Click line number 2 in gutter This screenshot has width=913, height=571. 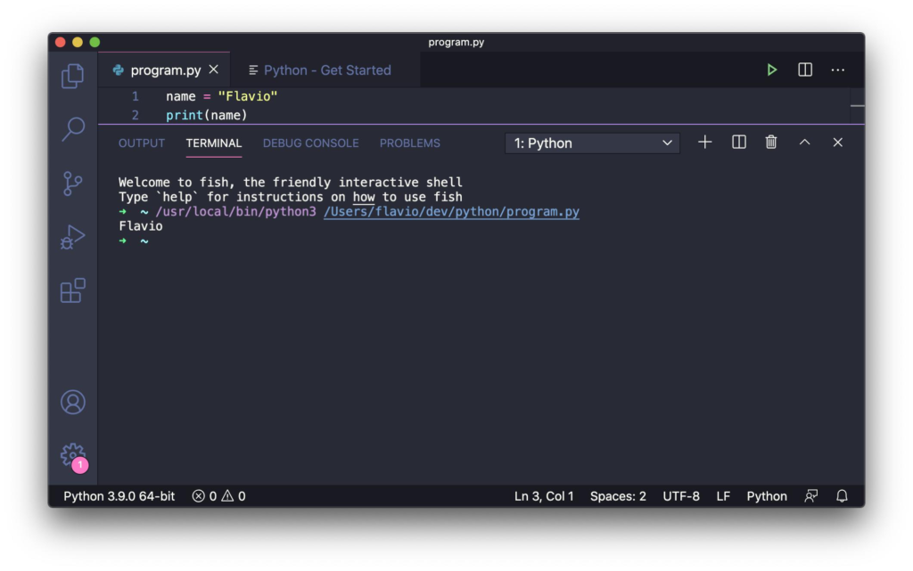point(136,115)
